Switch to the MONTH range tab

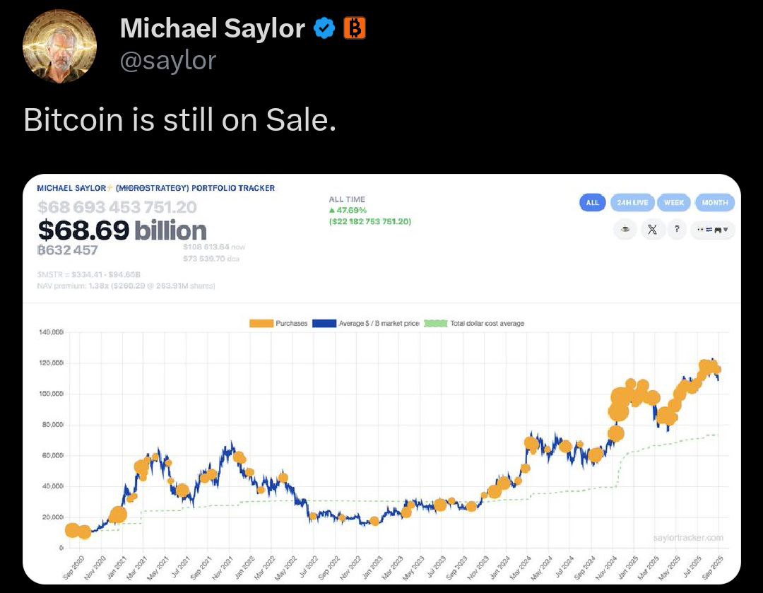[714, 203]
